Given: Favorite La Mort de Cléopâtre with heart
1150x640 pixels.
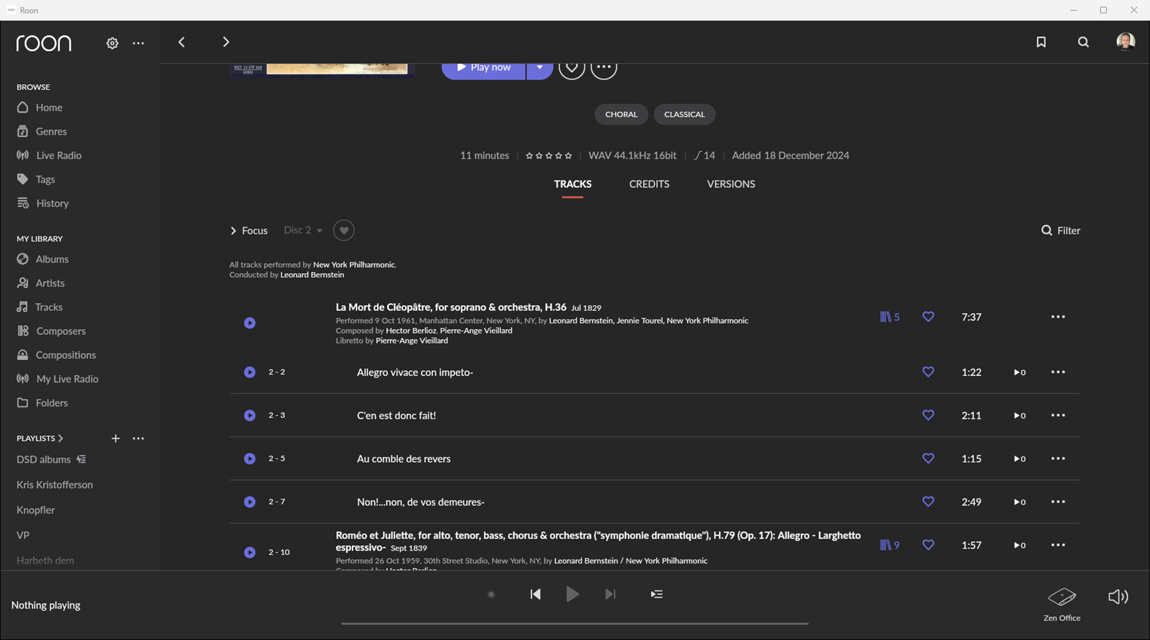Looking at the screenshot, I should [x=928, y=317].
